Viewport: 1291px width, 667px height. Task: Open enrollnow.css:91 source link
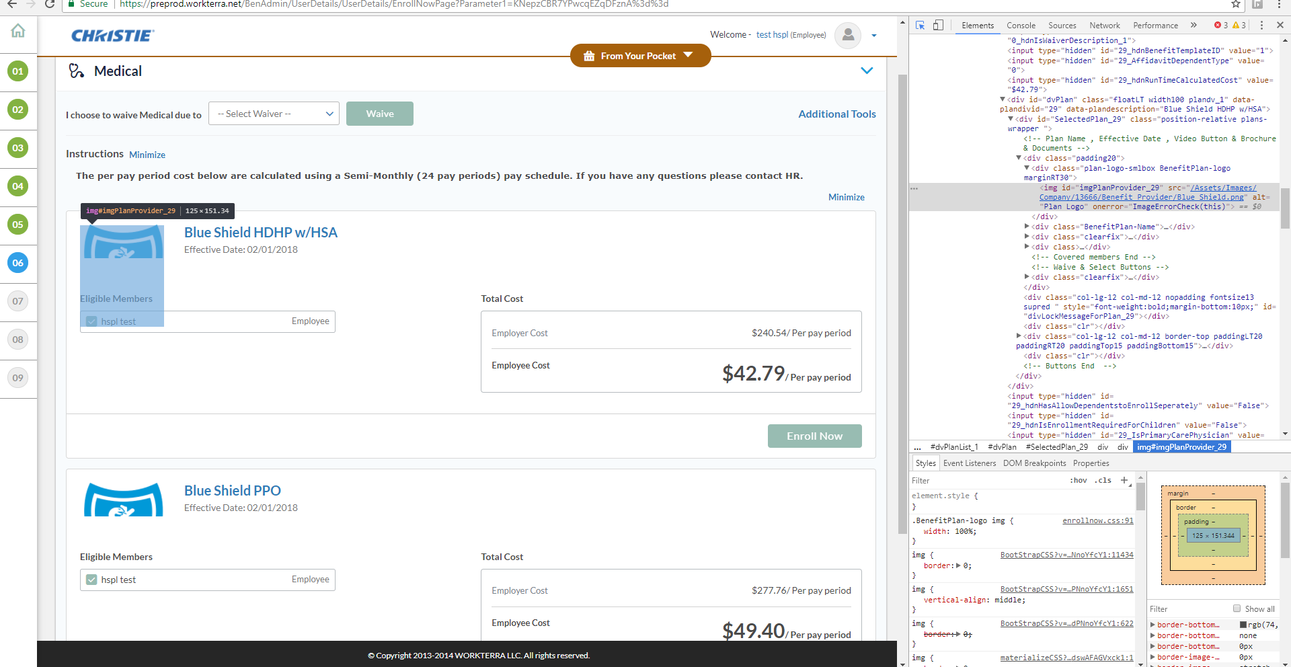[x=1098, y=520]
